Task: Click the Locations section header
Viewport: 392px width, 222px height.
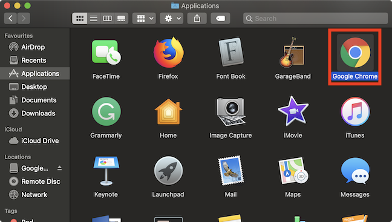Action: coord(18,157)
